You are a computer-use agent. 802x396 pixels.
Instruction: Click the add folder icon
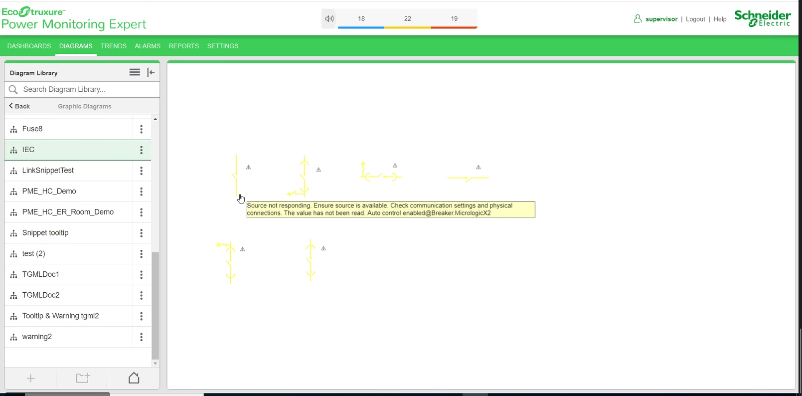click(83, 378)
